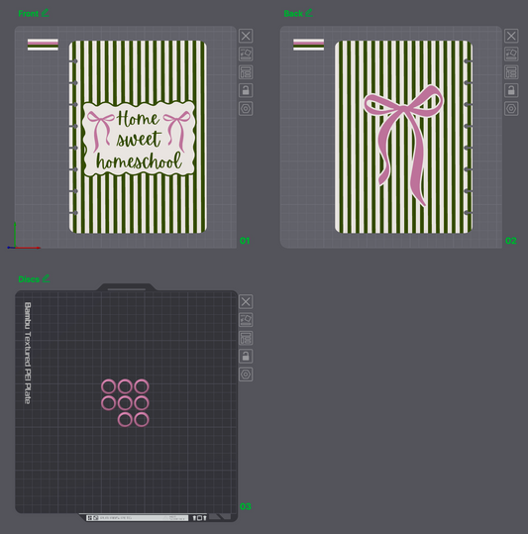Edit the Front plate name
Viewport: 528px width, 534px height.
pyautogui.click(x=45, y=13)
